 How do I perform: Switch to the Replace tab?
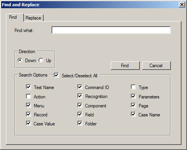coord(33,18)
